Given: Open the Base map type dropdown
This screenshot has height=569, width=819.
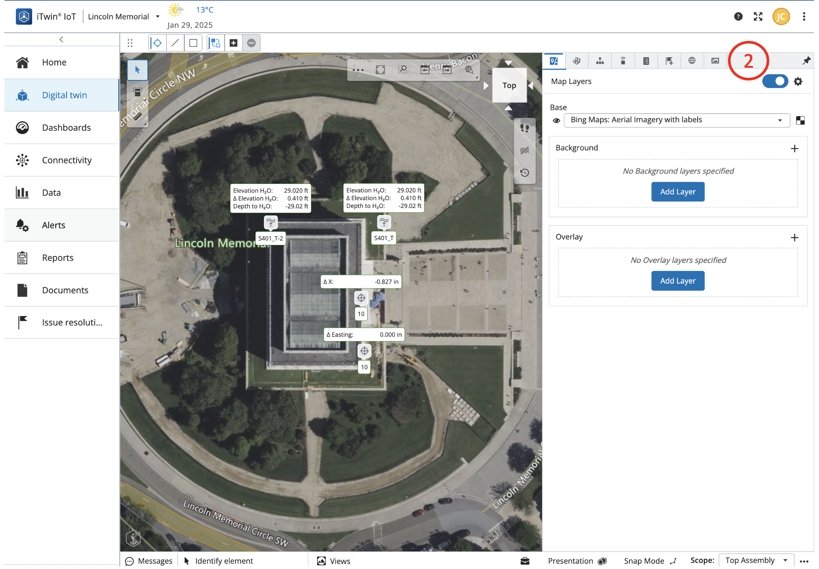Looking at the screenshot, I should tap(676, 120).
